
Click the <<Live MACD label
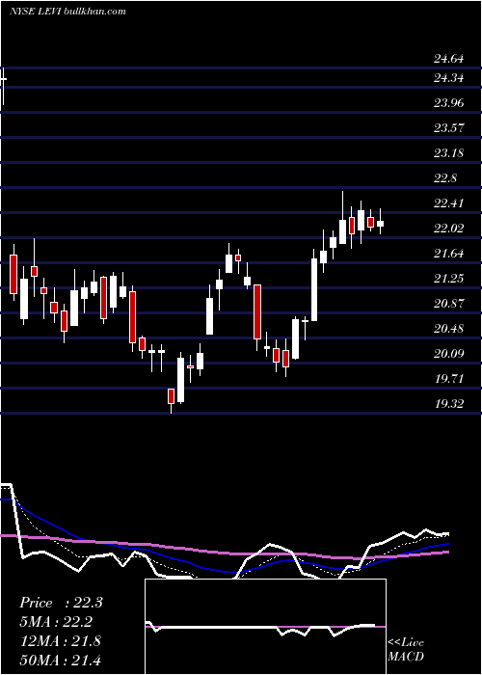406,649
